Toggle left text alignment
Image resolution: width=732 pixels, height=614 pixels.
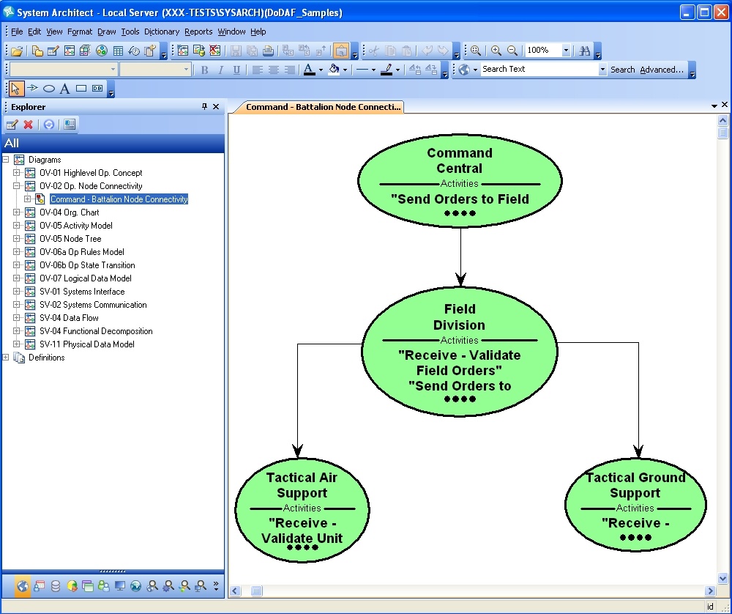coord(257,70)
